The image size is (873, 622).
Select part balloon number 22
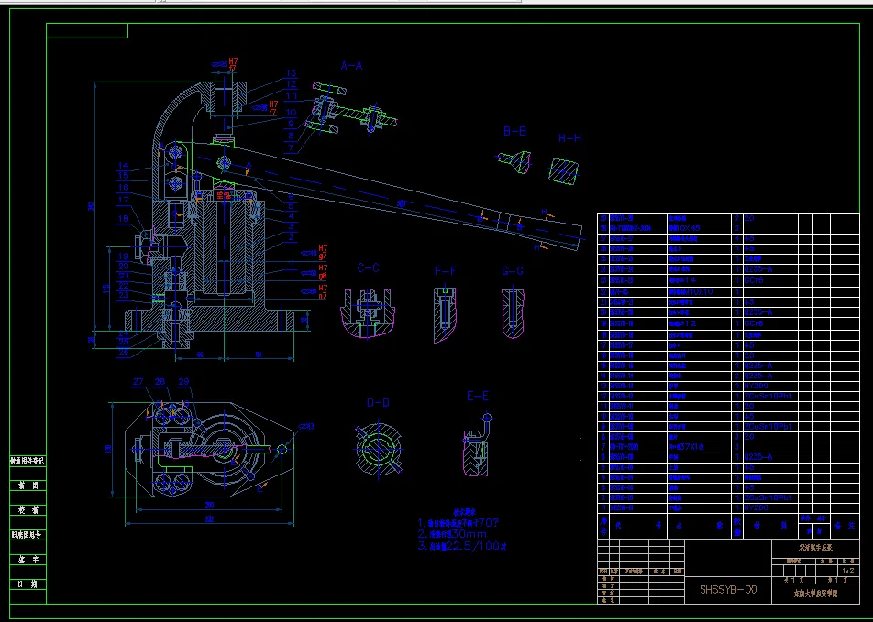123,285
